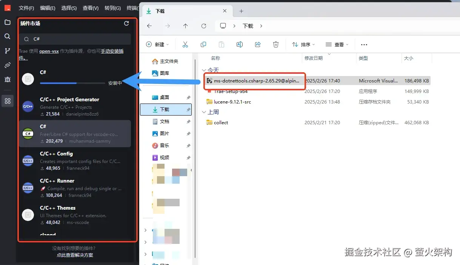Screen dimensions: 460x265
Task: Close the 下载 tab in File Explorer
Action: tap(225, 11)
